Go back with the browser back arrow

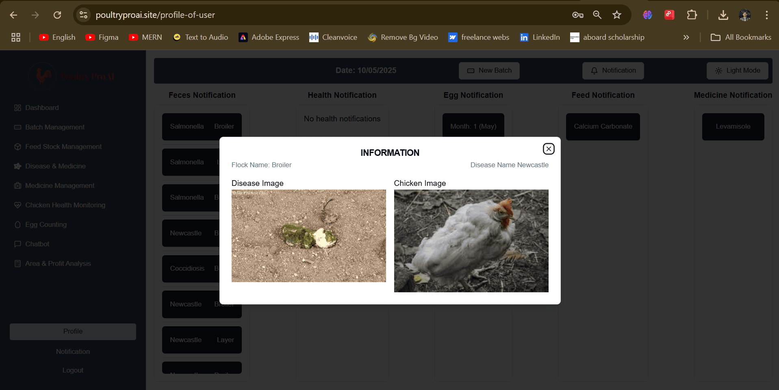point(13,15)
